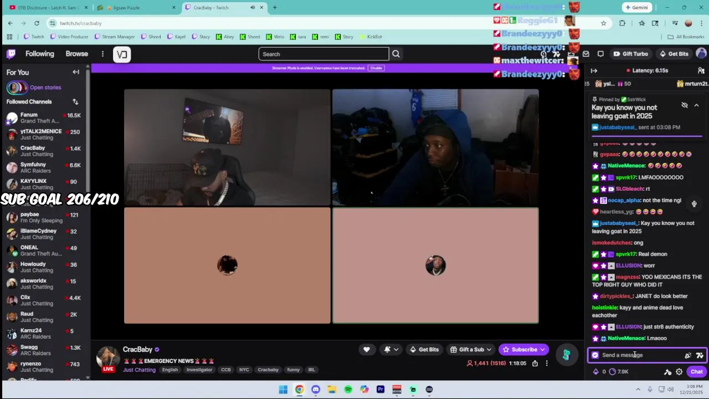Go to the Browse page
Viewport: 709px width, 399px height.
[77, 54]
